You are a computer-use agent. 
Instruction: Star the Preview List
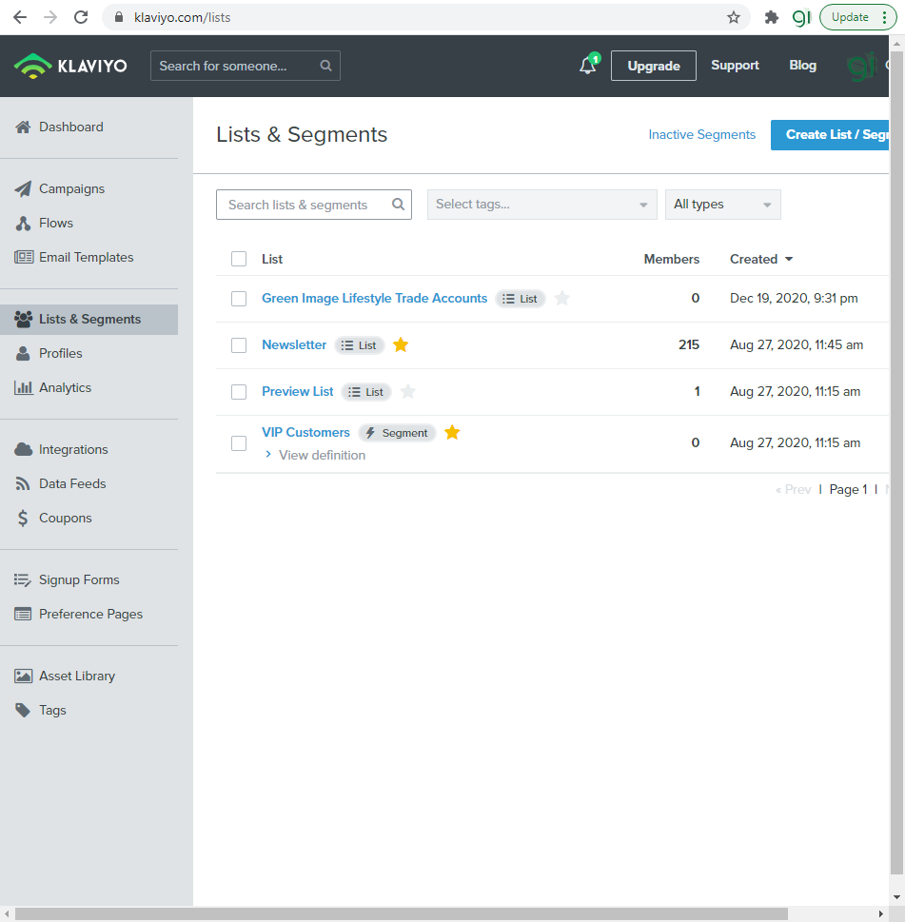(407, 391)
